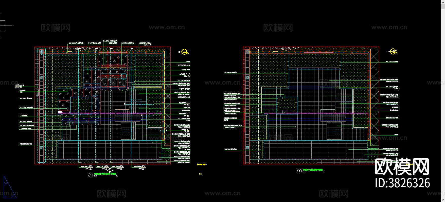
Task: Select the green drawing title under the left plan
Action: click(x=105, y=174)
